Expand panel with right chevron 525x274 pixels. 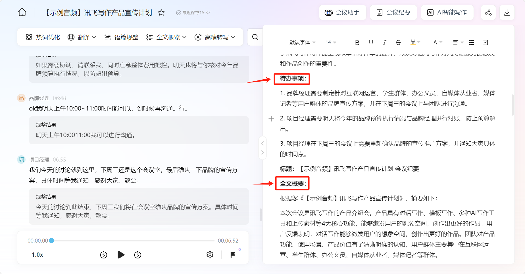point(262,152)
